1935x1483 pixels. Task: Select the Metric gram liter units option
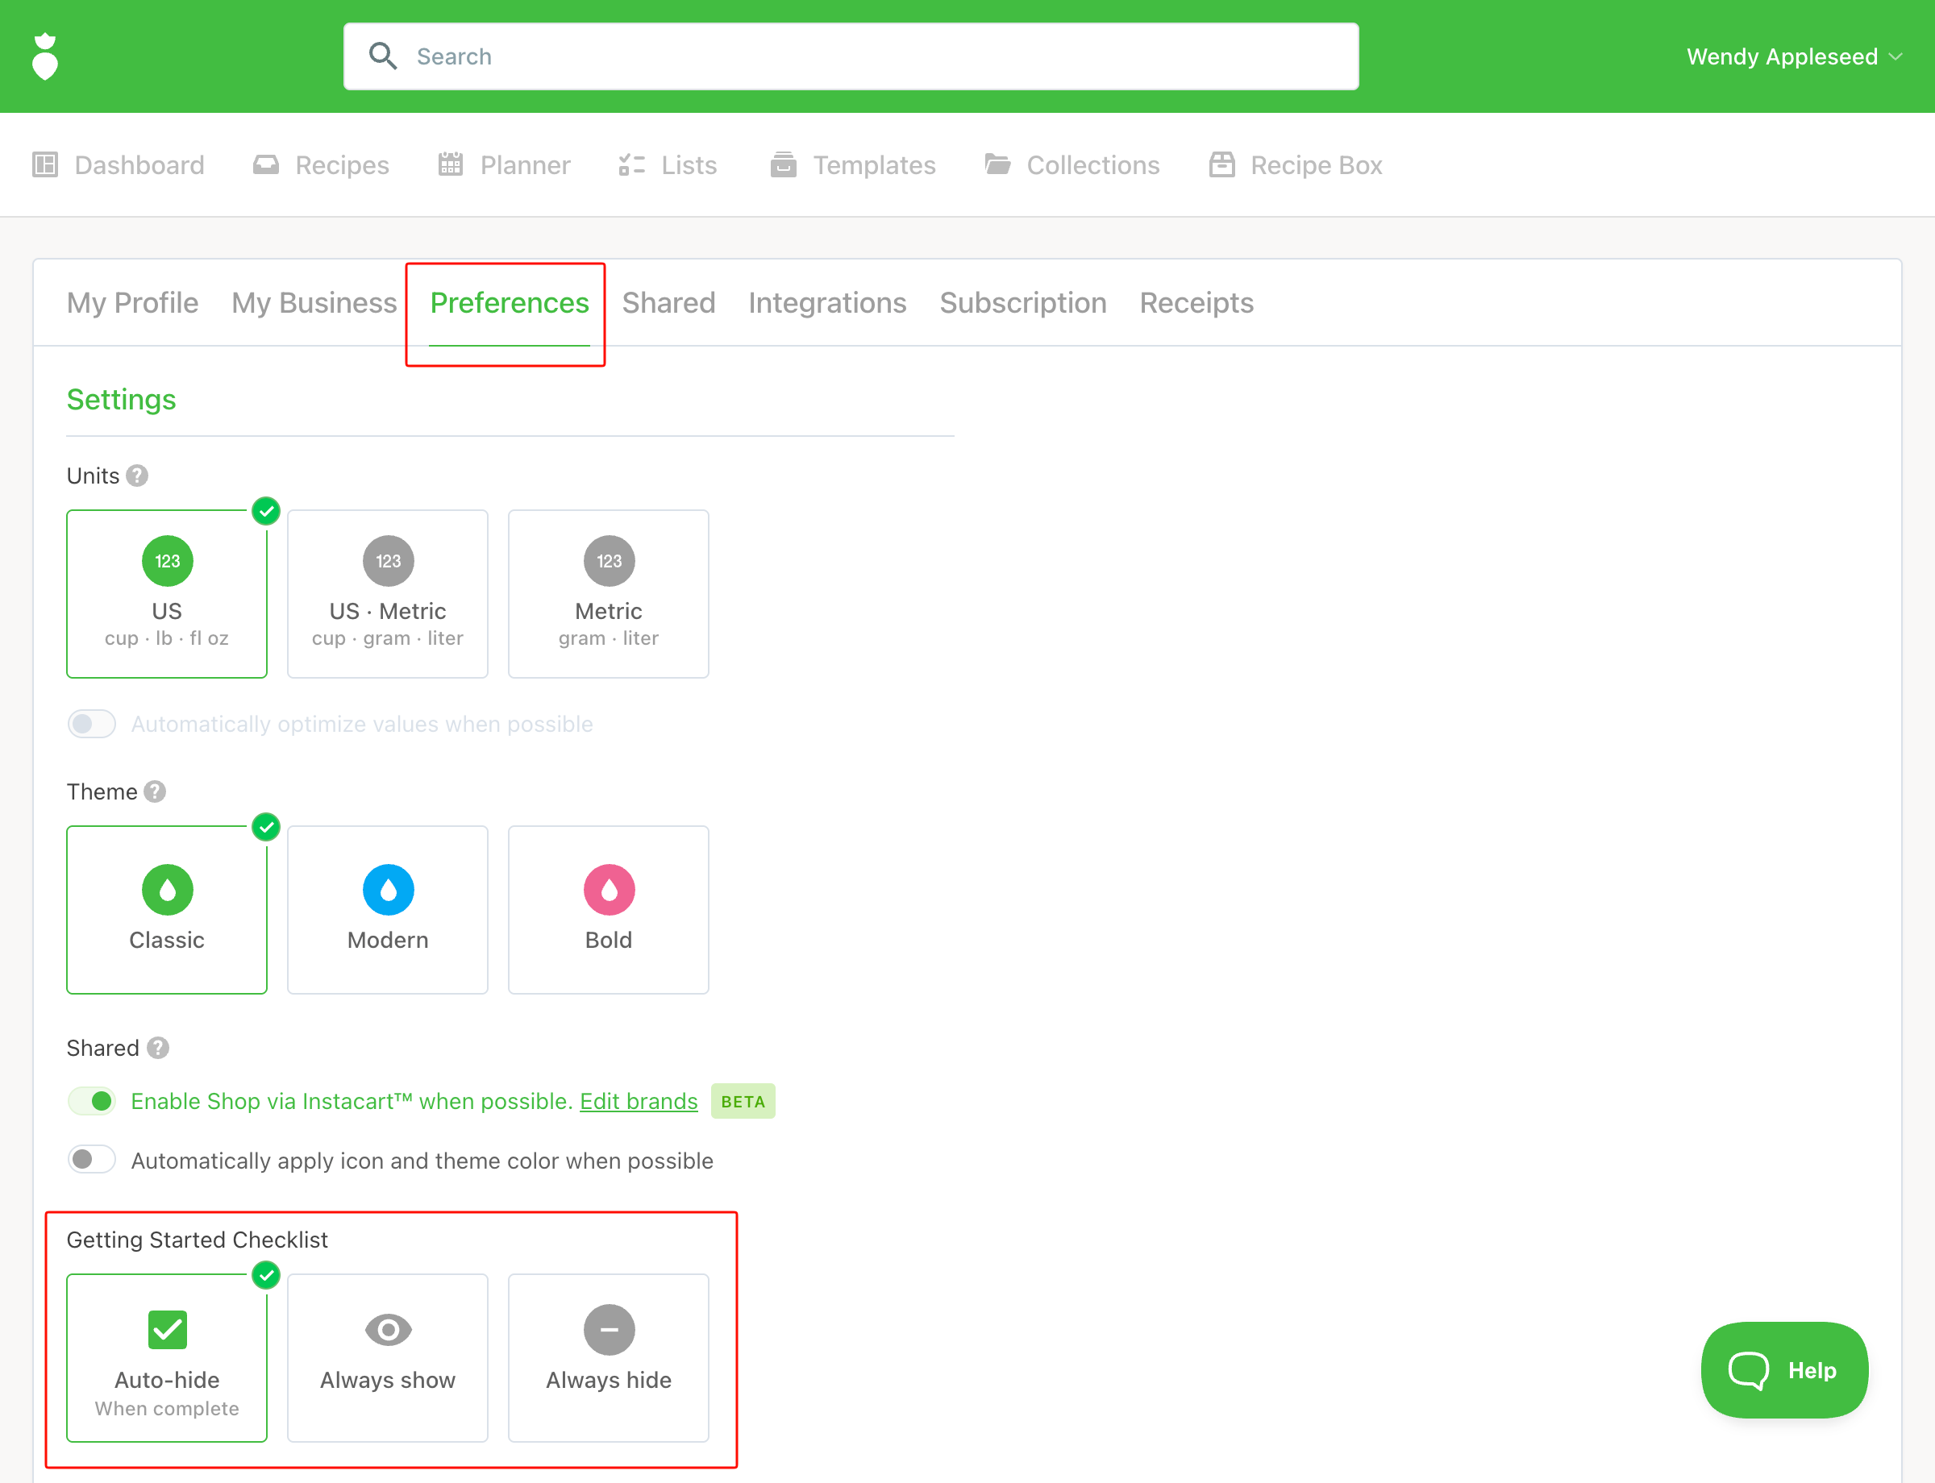[x=608, y=593]
